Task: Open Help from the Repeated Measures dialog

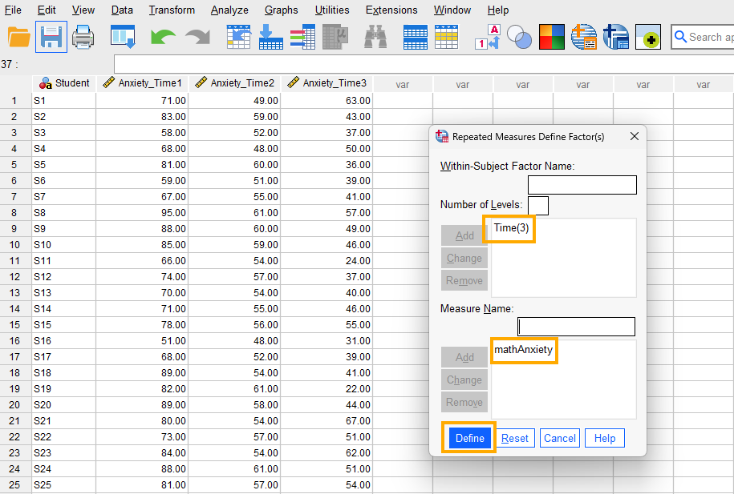Action: point(604,437)
